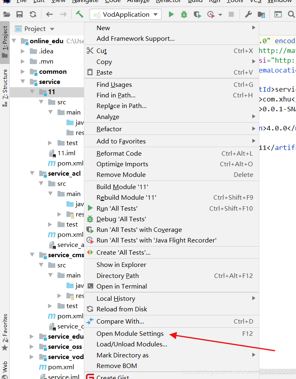Click the Save All icon
Image resolution: width=296 pixels, height=379 pixels.
[20, 14]
